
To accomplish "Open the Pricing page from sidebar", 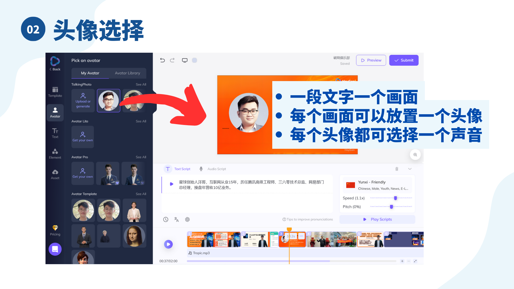I will [x=55, y=230].
